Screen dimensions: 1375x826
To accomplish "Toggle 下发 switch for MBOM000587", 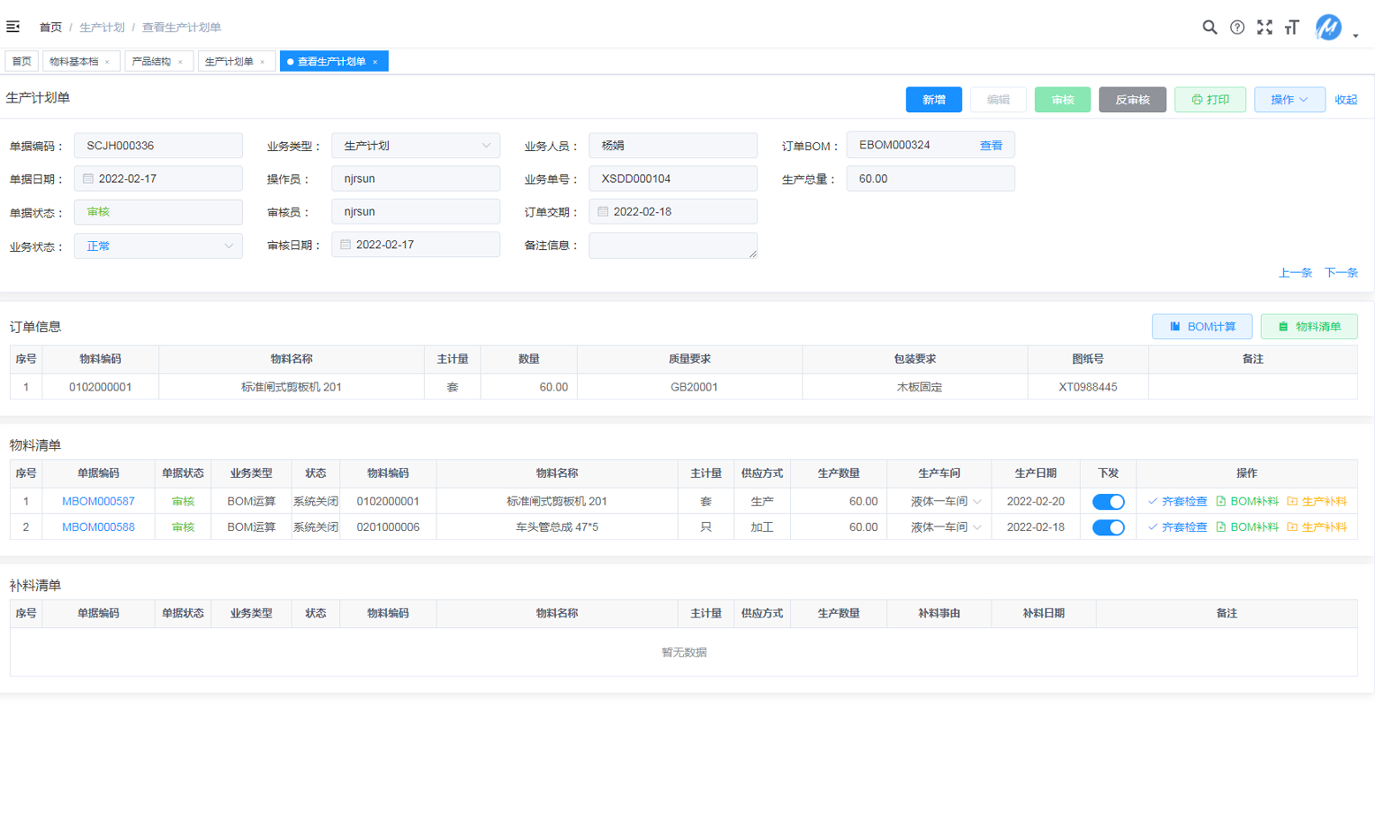I will click(1108, 502).
